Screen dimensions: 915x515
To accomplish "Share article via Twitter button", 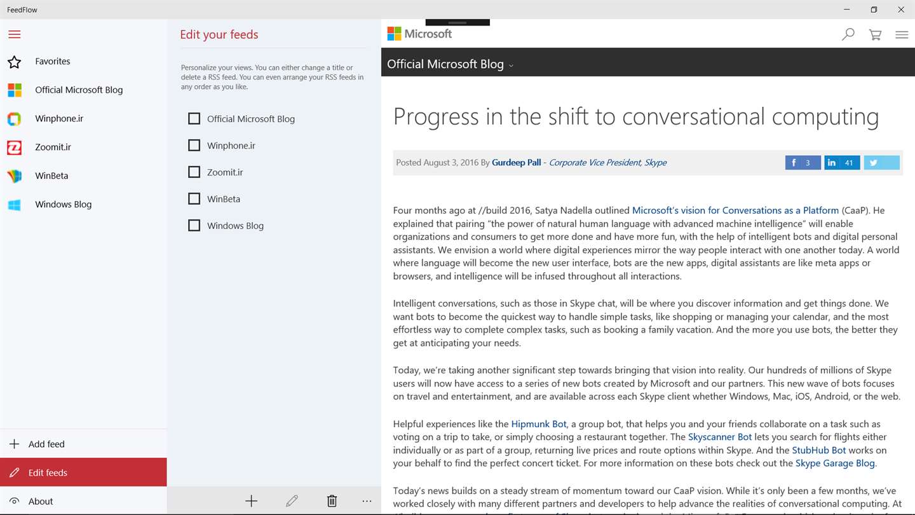I will click(x=881, y=163).
